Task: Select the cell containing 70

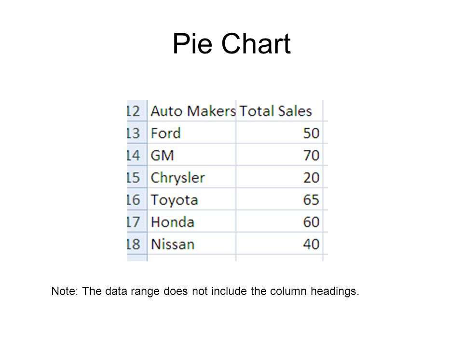Action: 279,155
